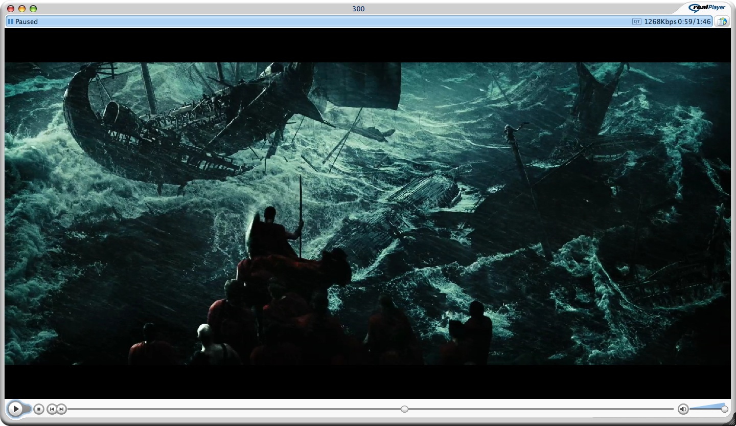The width and height of the screenshot is (736, 426).
Task: Click the 0:59/1:46 elapsed time display
Action: [694, 21]
